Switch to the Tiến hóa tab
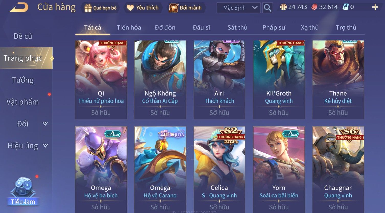 tap(129, 27)
